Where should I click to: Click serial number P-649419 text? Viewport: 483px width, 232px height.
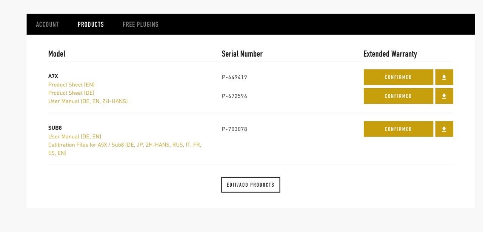pyautogui.click(x=234, y=77)
